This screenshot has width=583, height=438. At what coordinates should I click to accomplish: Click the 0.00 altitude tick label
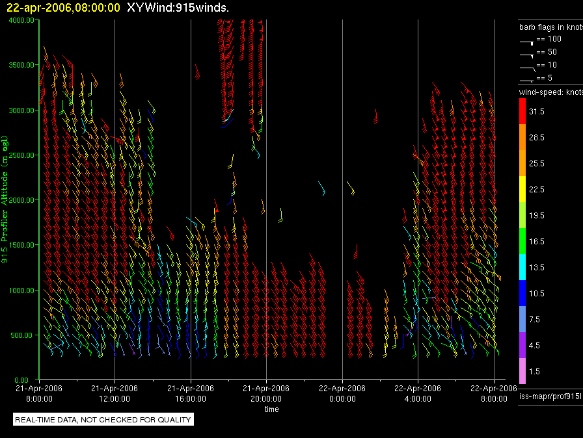[x=21, y=380]
